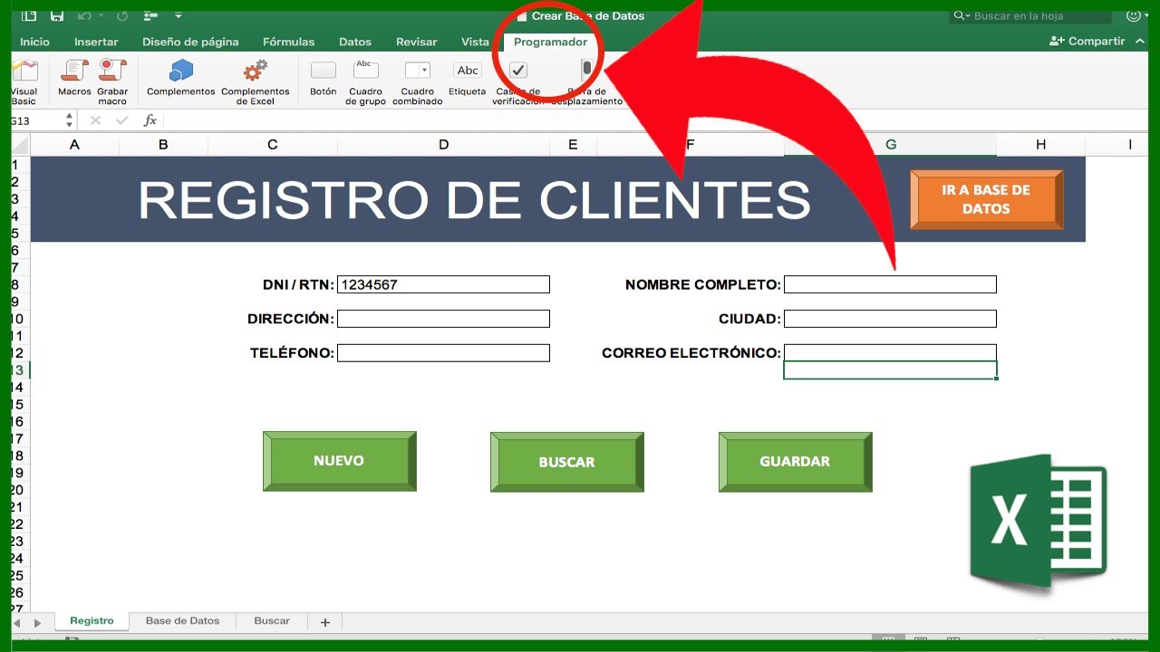
Task: Select column E header
Action: point(573,145)
